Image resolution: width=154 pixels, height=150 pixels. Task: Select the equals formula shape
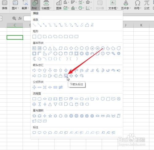coord(55,87)
